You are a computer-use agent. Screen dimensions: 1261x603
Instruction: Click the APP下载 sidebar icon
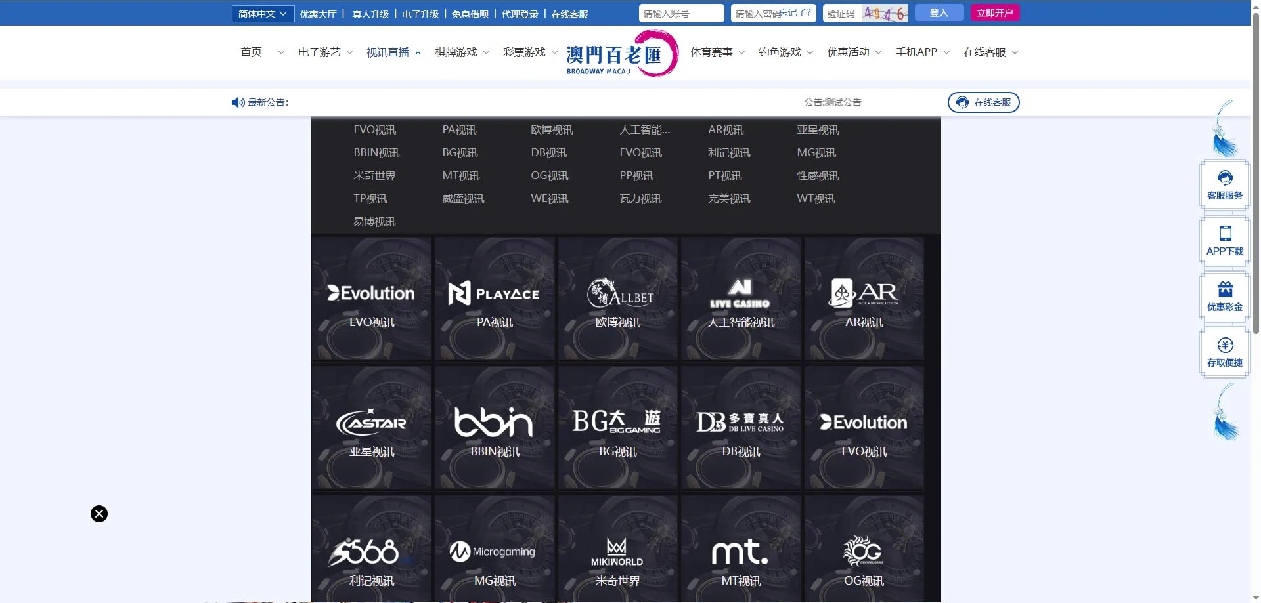click(x=1224, y=240)
